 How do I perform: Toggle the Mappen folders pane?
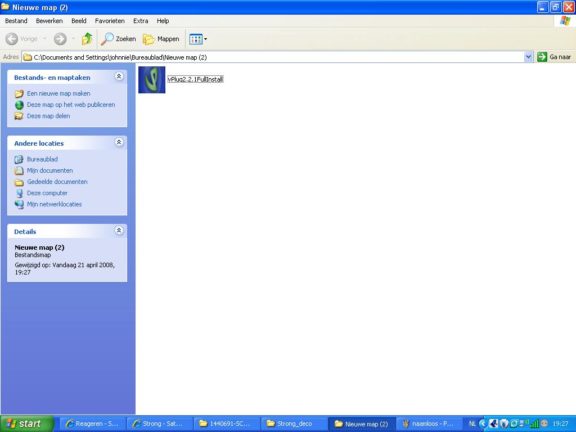click(x=161, y=39)
